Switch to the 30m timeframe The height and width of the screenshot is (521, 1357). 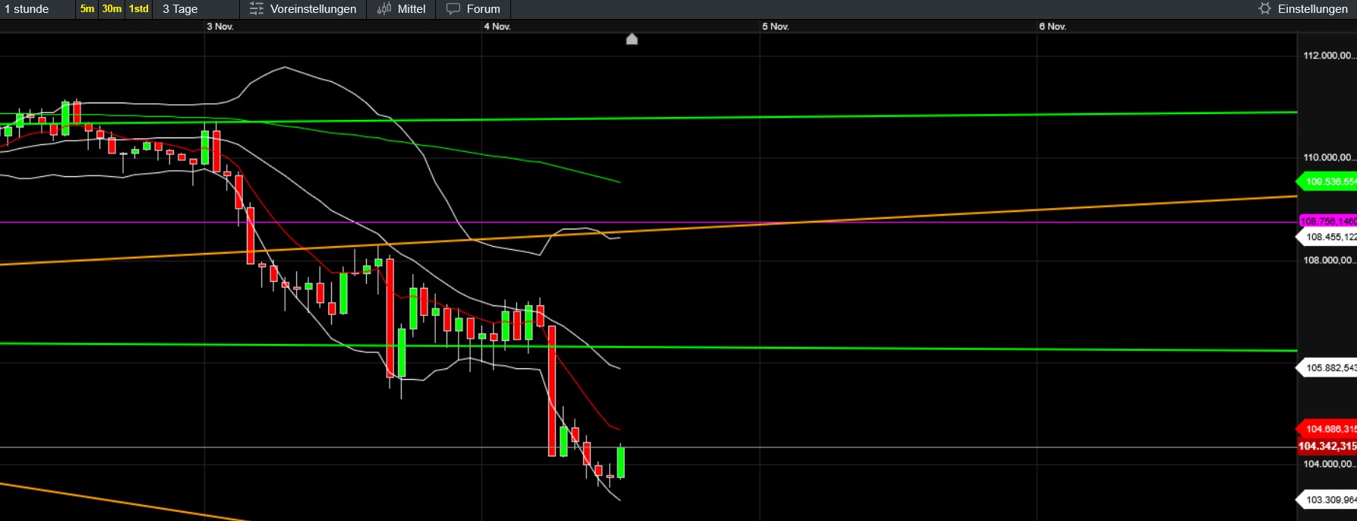[x=112, y=9]
